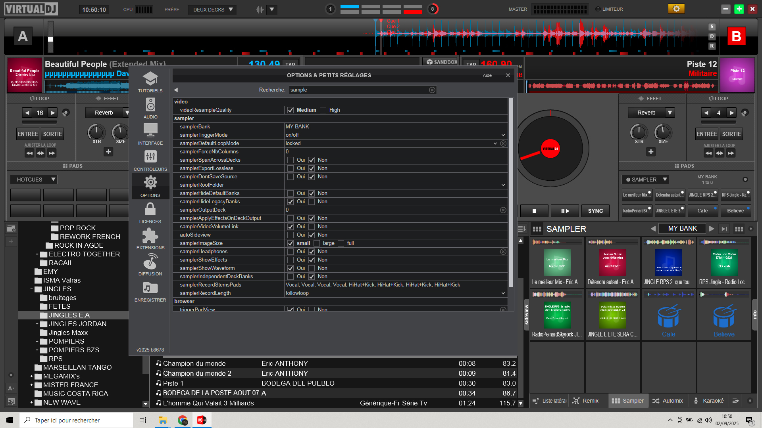Screen dimensions: 762x428
Task: Reset samplerDefaultLoopMode with its round X icon
Action: click(503, 143)
